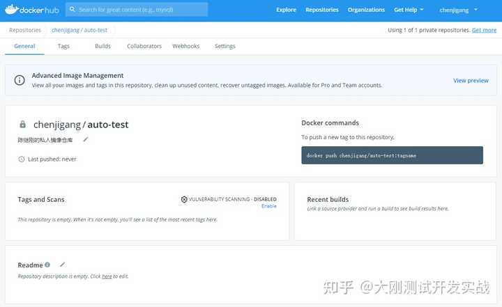Click the Get more link

[x=484, y=30]
